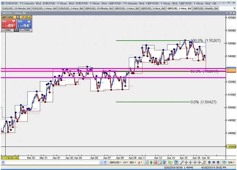Click vertical zoom-out icon with blue arrows

199,162
